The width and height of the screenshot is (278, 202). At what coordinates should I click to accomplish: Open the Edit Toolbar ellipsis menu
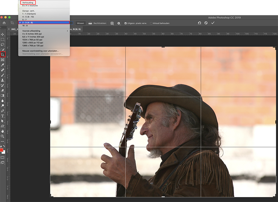(x=3, y=142)
